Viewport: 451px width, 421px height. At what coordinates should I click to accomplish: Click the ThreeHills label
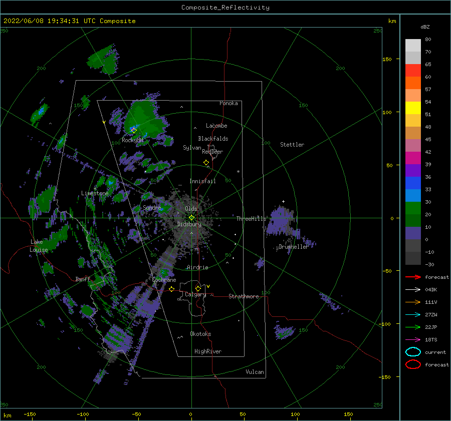(x=251, y=219)
